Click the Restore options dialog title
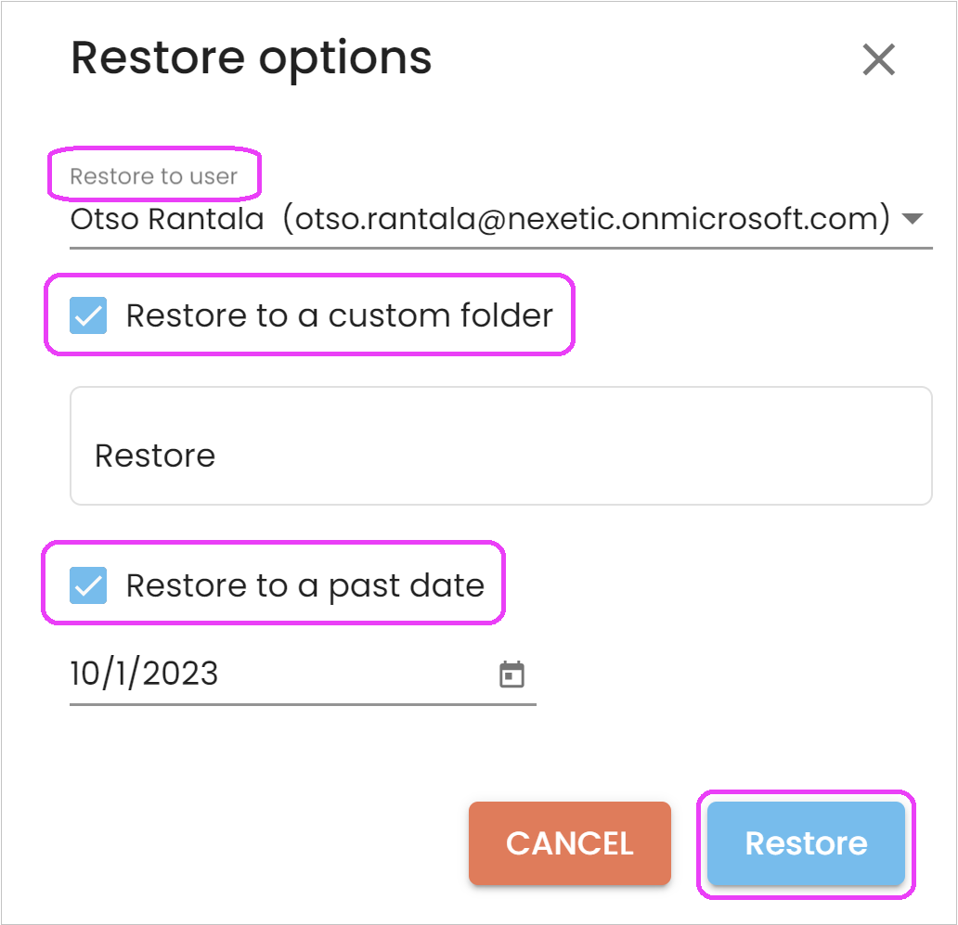 (251, 58)
